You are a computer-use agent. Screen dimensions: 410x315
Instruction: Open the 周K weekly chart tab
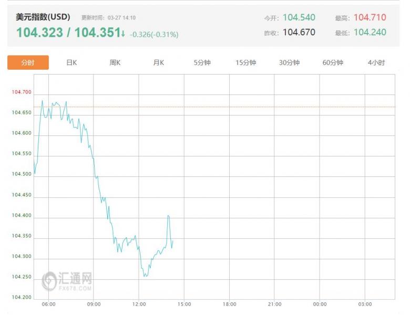[x=115, y=62]
